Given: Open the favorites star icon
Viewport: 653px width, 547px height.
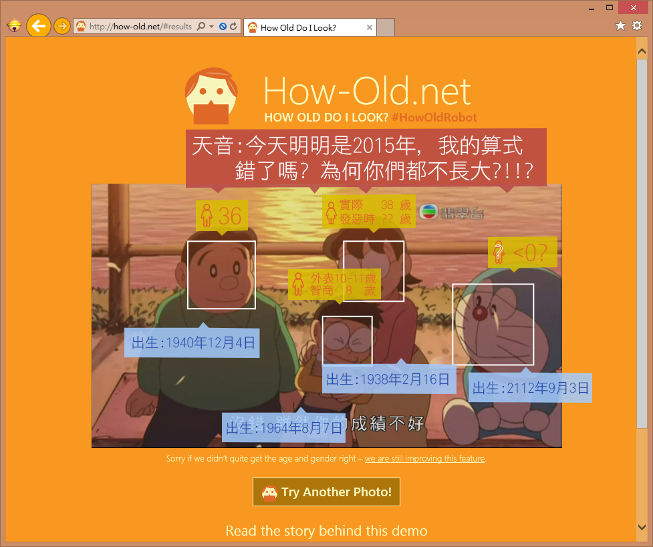Looking at the screenshot, I should 620,26.
